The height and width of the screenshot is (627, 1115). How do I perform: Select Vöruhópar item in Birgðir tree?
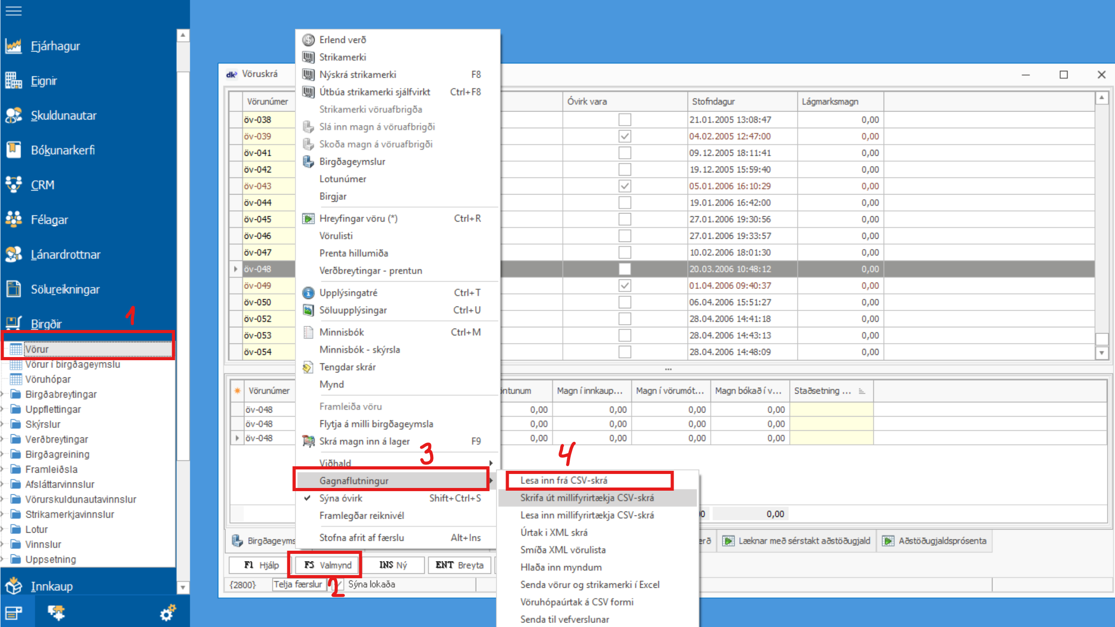coord(47,379)
